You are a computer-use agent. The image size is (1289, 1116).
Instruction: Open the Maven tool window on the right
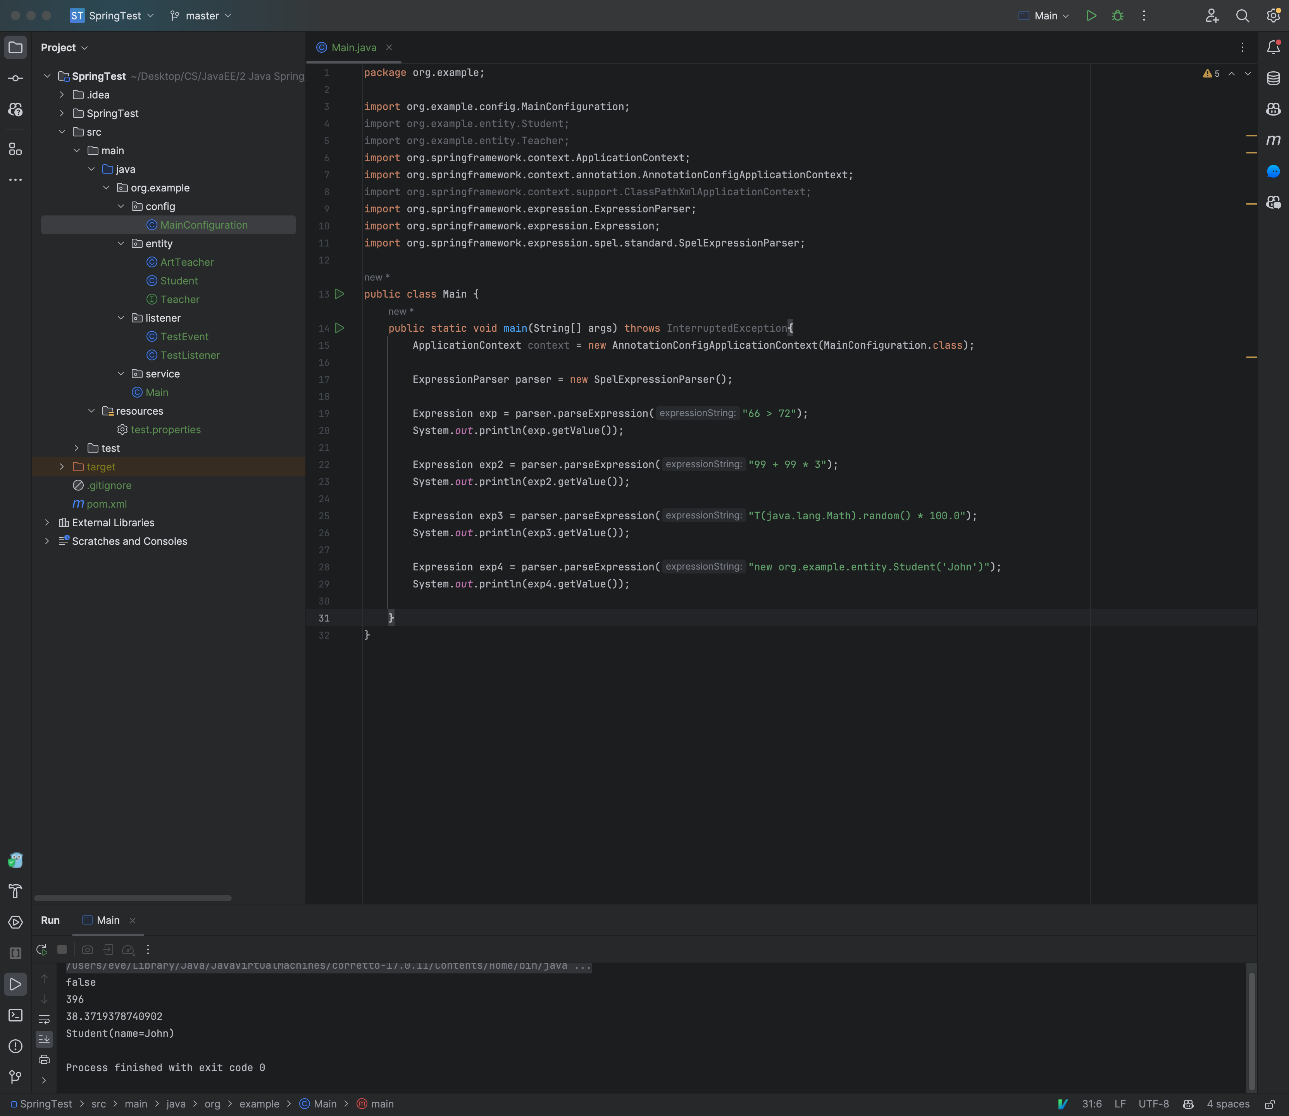[x=1273, y=140]
